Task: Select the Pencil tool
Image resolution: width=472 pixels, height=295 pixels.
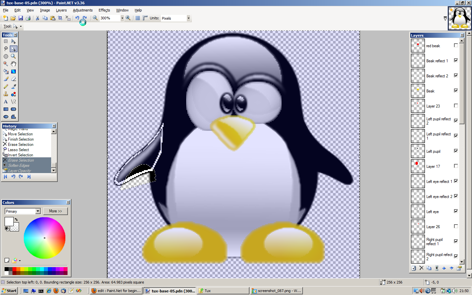Action: (x=6, y=87)
